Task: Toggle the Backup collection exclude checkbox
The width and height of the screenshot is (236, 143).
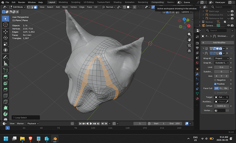Action: pos(225,22)
